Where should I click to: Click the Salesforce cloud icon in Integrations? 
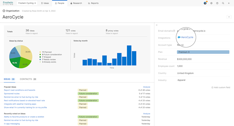[179, 37]
